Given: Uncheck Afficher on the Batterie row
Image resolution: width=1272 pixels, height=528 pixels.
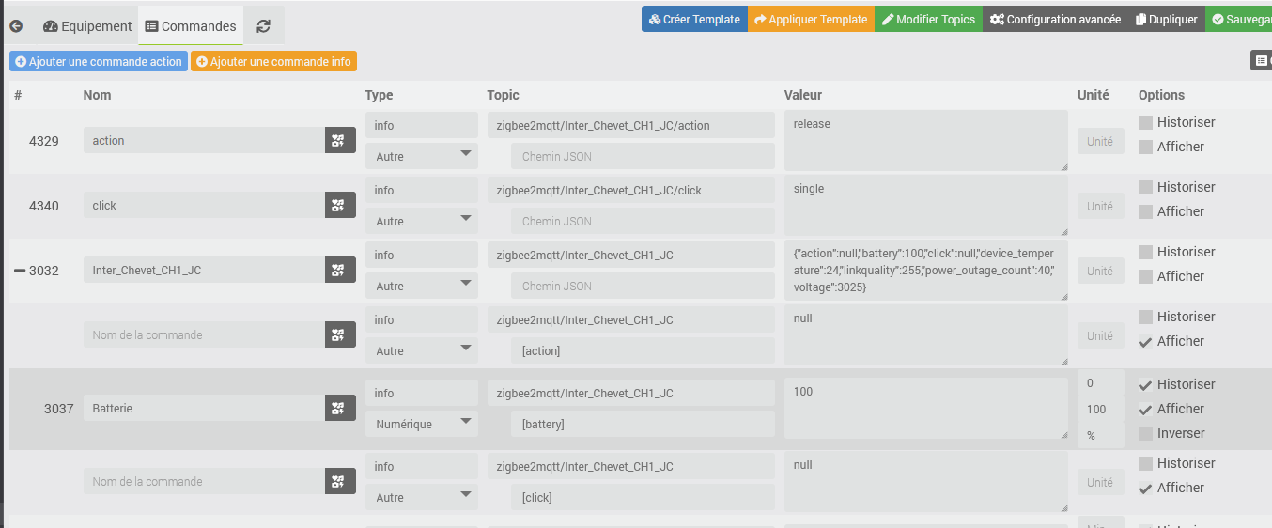Looking at the screenshot, I should tap(1145, 409).
